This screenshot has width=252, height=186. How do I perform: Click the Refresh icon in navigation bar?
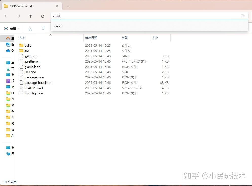43,16
